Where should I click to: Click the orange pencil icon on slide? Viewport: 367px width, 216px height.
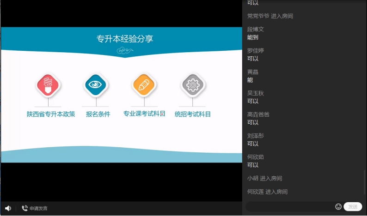tap(144, 85)
